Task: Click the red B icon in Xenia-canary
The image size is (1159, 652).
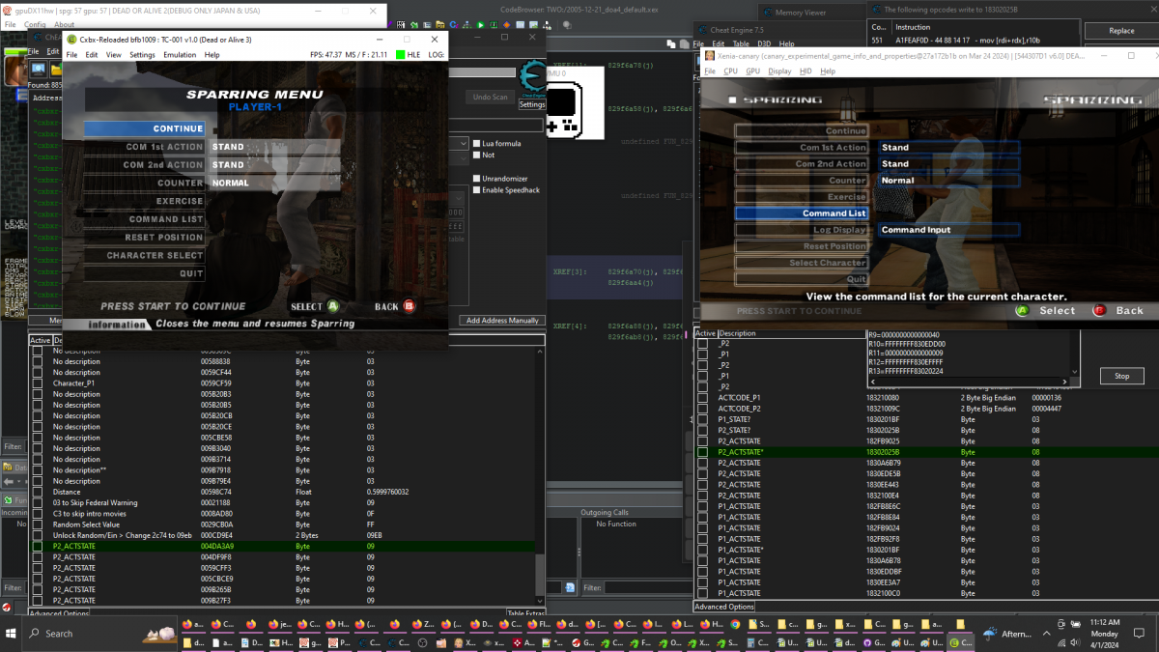Action: click(x=1099, y=311)
